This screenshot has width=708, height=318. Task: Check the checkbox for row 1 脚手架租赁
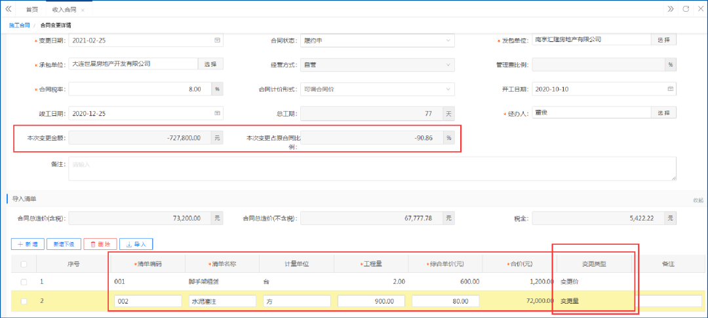pyautogui.click(x=24, y=282)
